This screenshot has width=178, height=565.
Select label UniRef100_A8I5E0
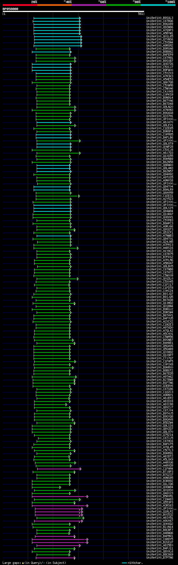click(x=160, y=545)
